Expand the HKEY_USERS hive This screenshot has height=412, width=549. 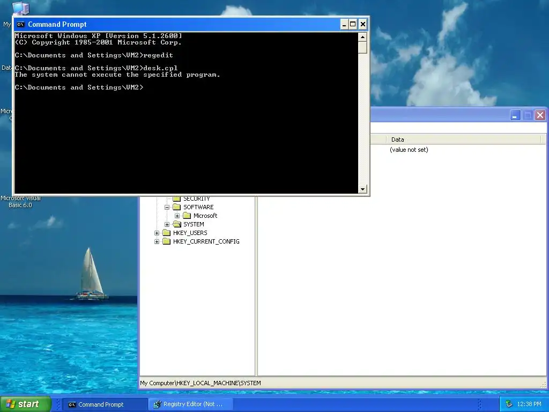pos(157,233)
